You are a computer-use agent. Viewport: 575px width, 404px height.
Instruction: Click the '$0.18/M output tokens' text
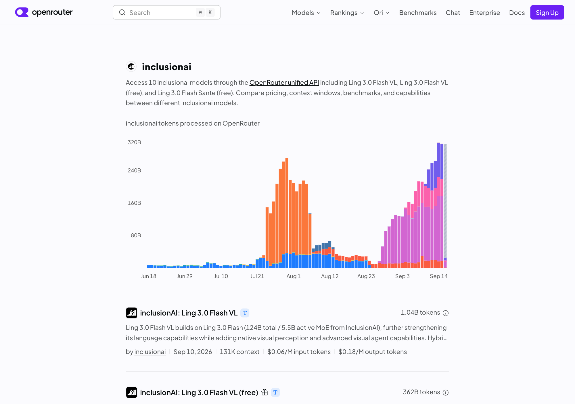373,352
